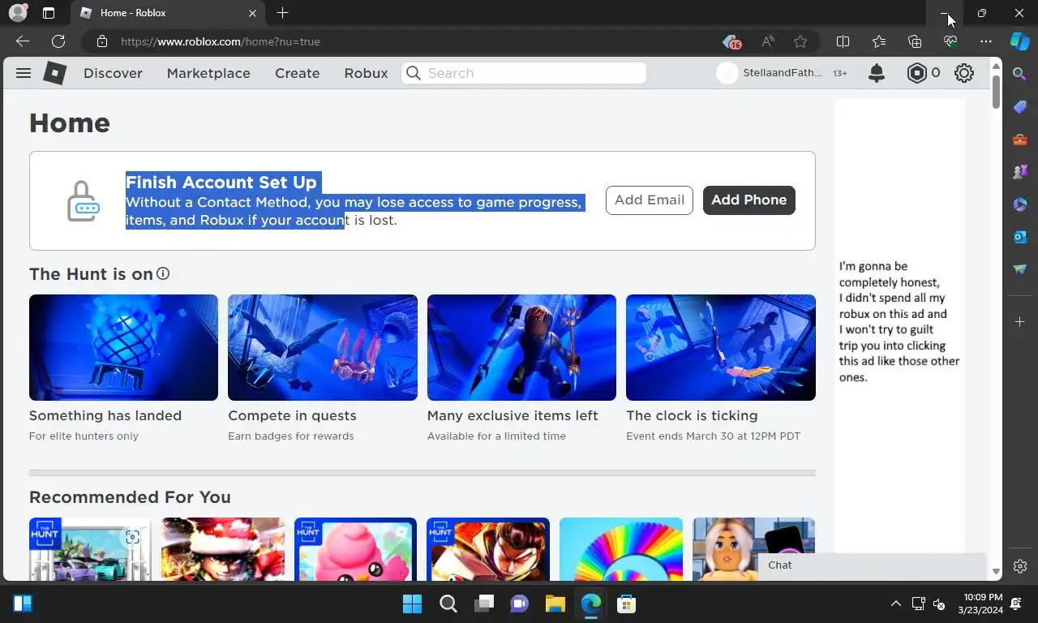This screenshot has height=623, width=1038.
Task: Show hidden system tray icons
Action: (895, 604)
